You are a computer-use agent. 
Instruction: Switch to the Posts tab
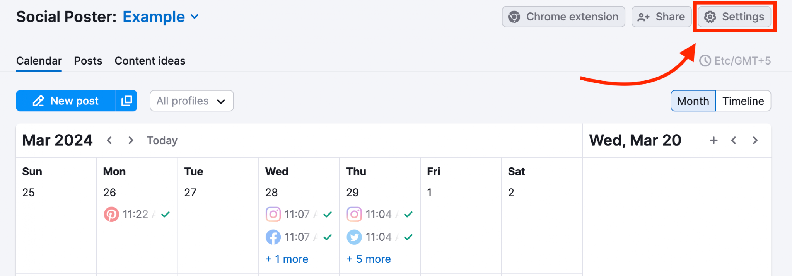coord(88,60)
